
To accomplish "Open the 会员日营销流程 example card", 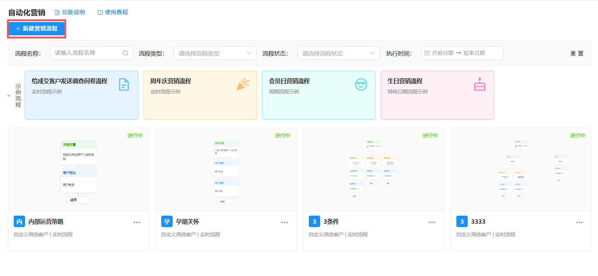I will click(319, 95).
